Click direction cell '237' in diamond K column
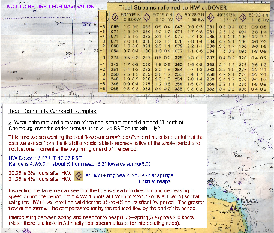The height and width of the screenshot is (233, 274). [147, 58]
